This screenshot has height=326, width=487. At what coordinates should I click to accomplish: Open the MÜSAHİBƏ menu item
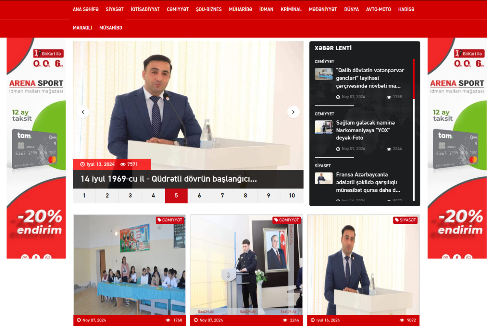(x=111, y=27)
